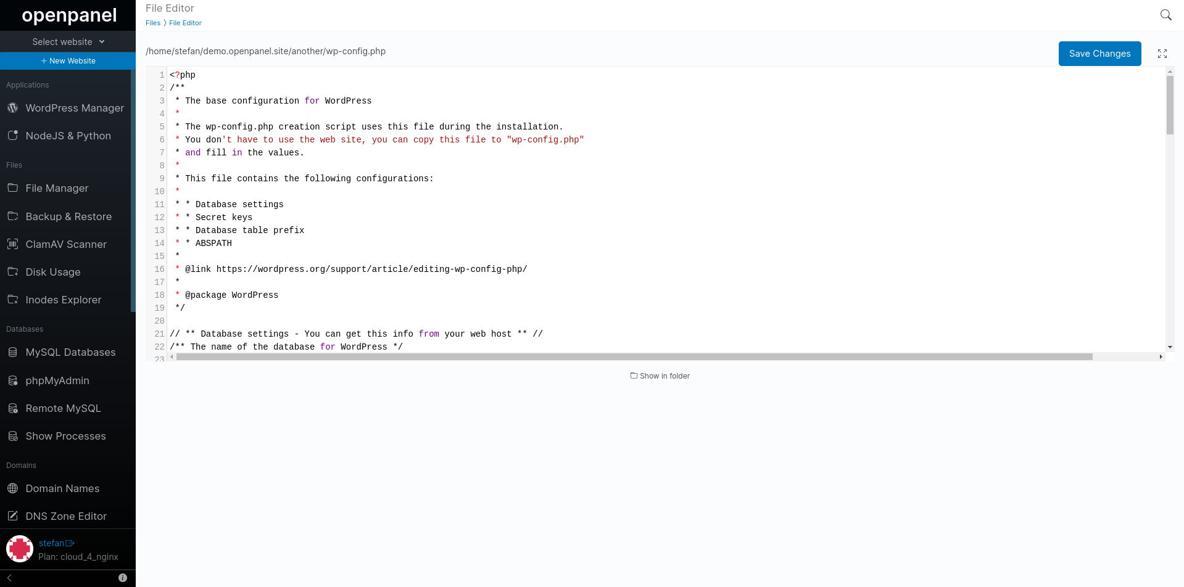Place cursor on '<?php' code line
The image size is (1184, 587).
(183, 75)
